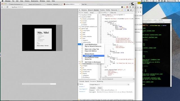180x101 pixels.
Task: Go back with the browser back arrow
Action: 2,7
